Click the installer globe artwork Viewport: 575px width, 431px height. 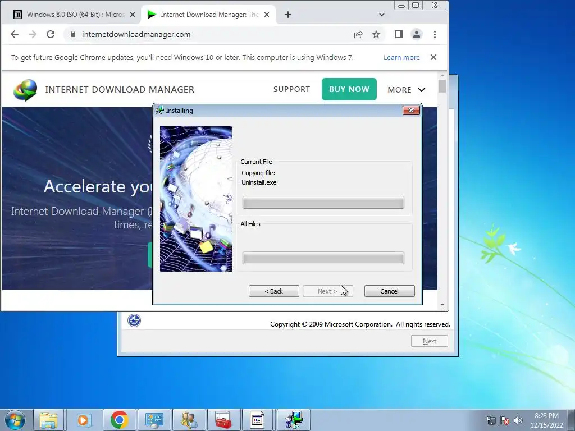pos(196,199)
